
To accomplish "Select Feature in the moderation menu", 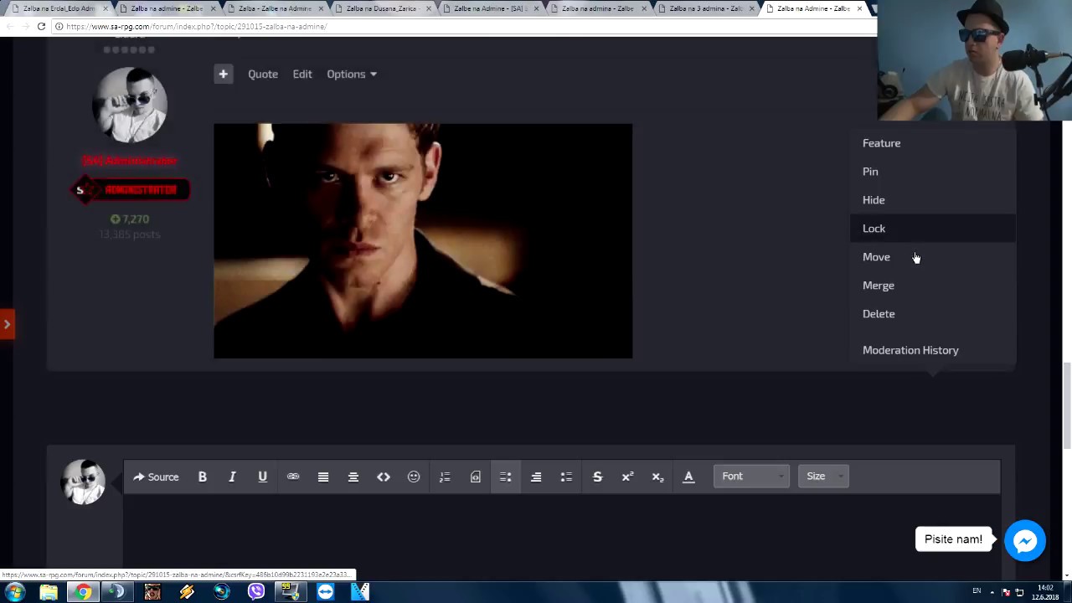I will point(932,143).
